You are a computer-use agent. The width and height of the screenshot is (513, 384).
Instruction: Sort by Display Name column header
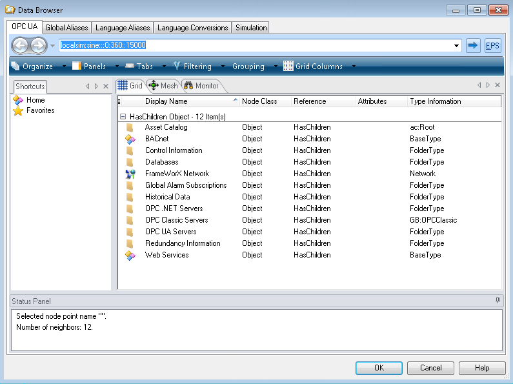[187, 101]
